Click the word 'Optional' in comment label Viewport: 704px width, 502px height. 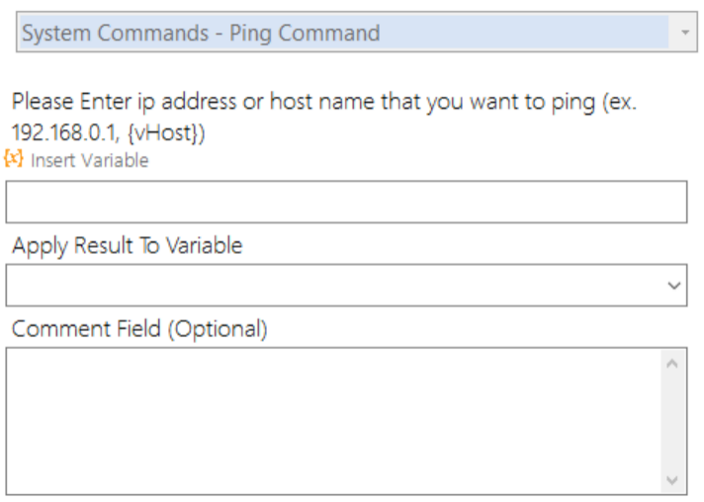[218, 329]
